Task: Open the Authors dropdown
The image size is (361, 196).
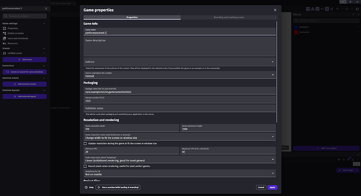Action: tap(179, 62)
